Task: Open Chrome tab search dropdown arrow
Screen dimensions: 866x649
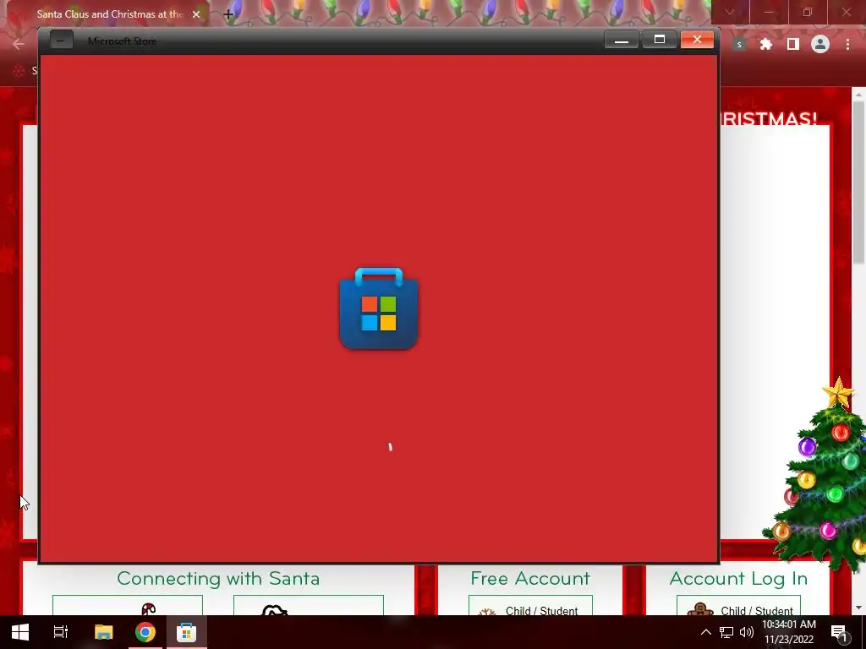Action: pyautogui.click(x=730, y=12)
